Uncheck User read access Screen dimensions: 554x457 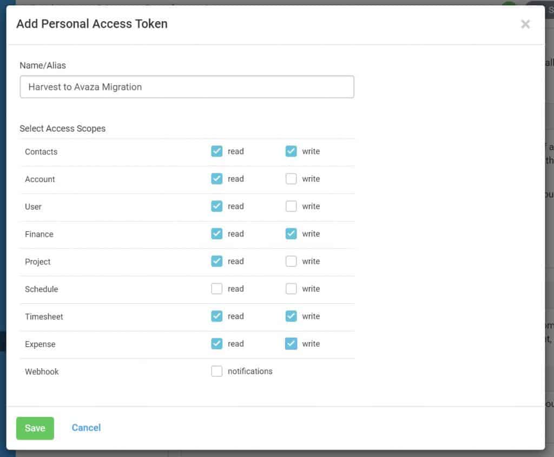pos(216,206)
